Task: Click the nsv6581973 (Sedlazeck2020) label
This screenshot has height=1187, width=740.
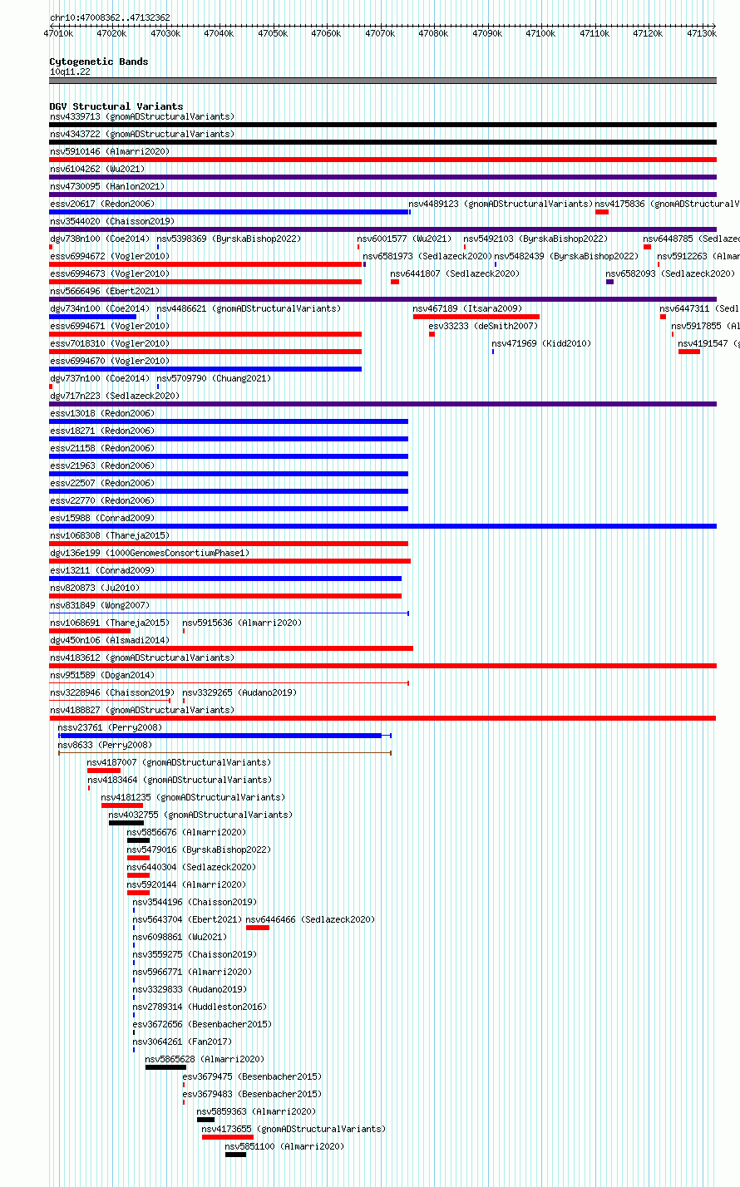Action: pyautogui.click(x=427, y=256)
